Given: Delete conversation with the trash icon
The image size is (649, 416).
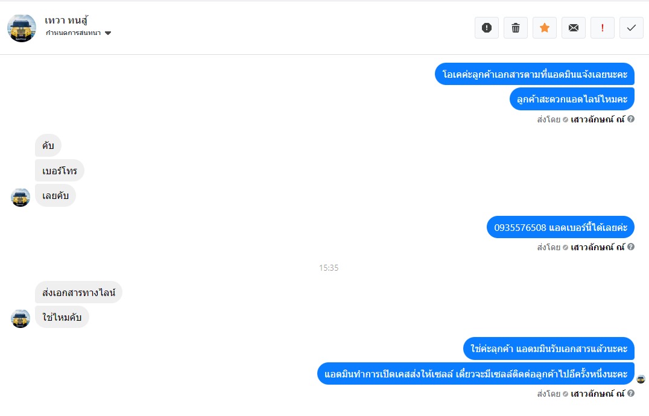Looking at the screenshot, I should (x=516, y=28).
